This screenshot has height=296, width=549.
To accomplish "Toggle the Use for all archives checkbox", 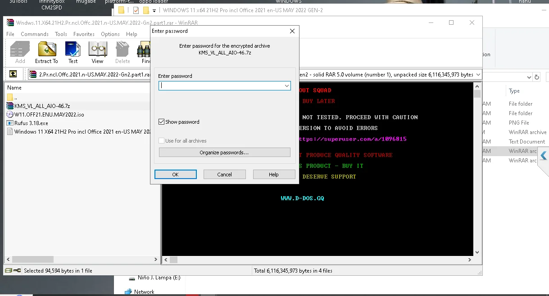I will 162,141.
